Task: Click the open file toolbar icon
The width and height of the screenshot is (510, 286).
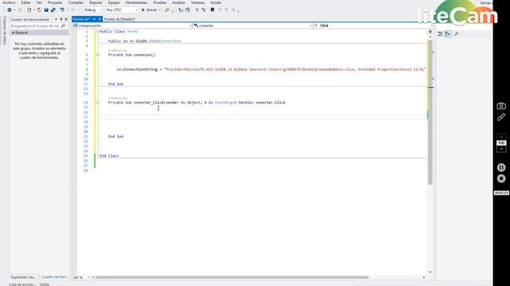Action: click(39, 10)
